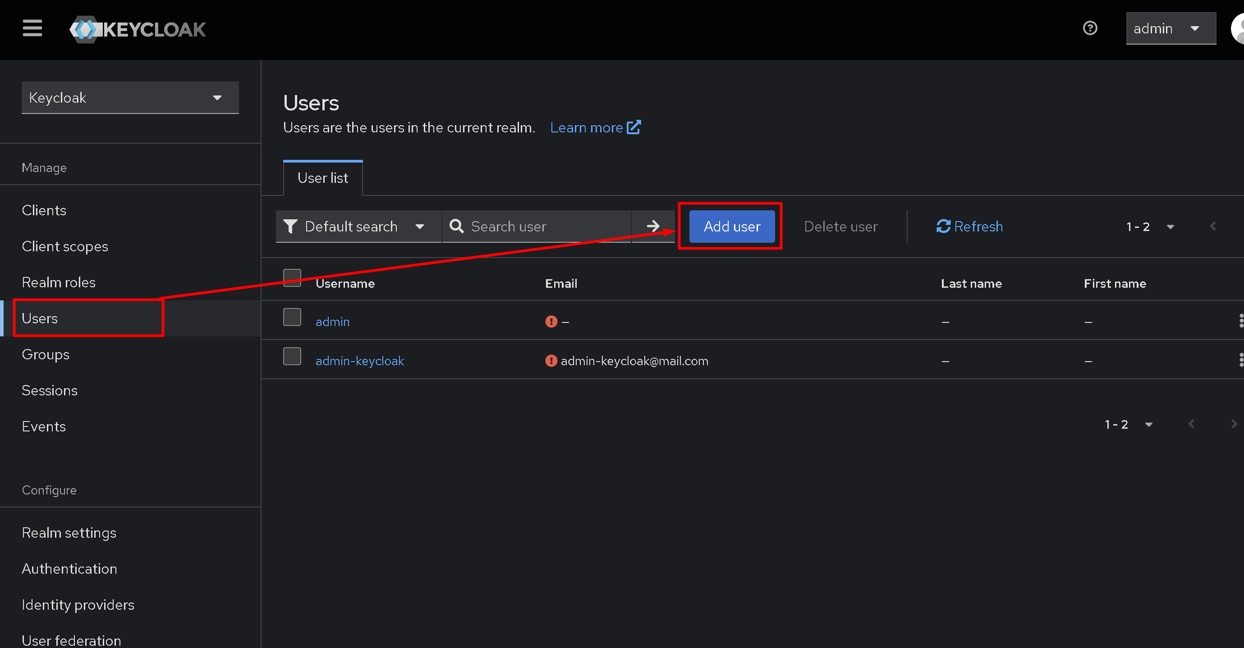Go to next page in bottom pagination

click(1235, 424)
